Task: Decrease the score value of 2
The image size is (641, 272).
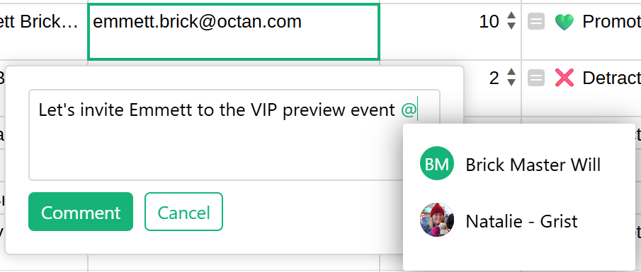Action: tap(511, 82)
